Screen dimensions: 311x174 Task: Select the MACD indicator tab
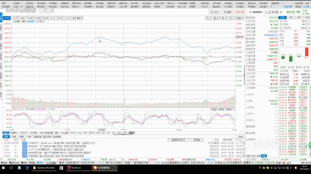coord(73,133)
